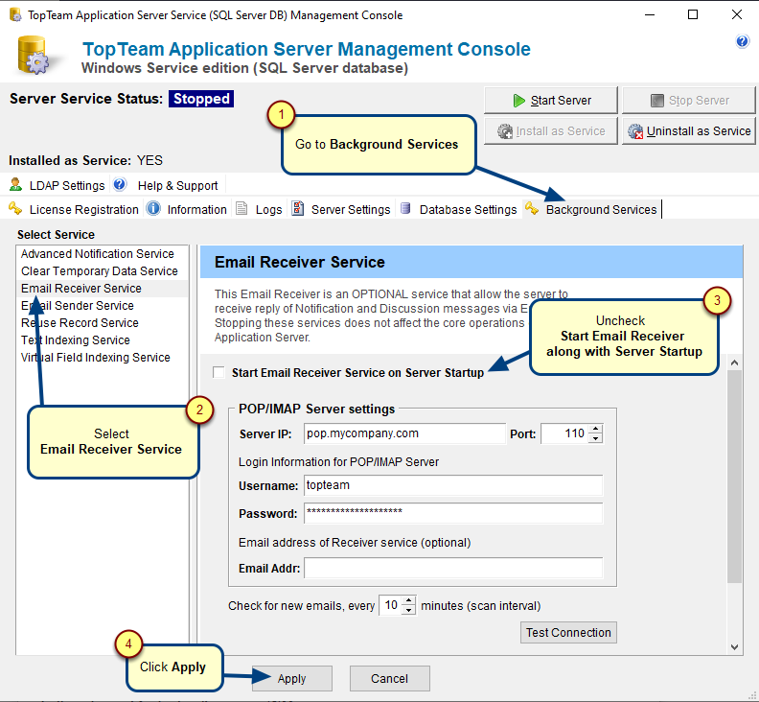Switch to the Logs tab
This screenshot has width=759, height=702.
260,209
